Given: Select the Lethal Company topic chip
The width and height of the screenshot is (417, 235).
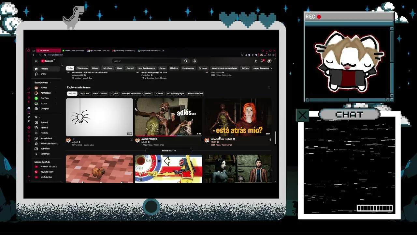Looking at the screenshot, I should 100,94.
